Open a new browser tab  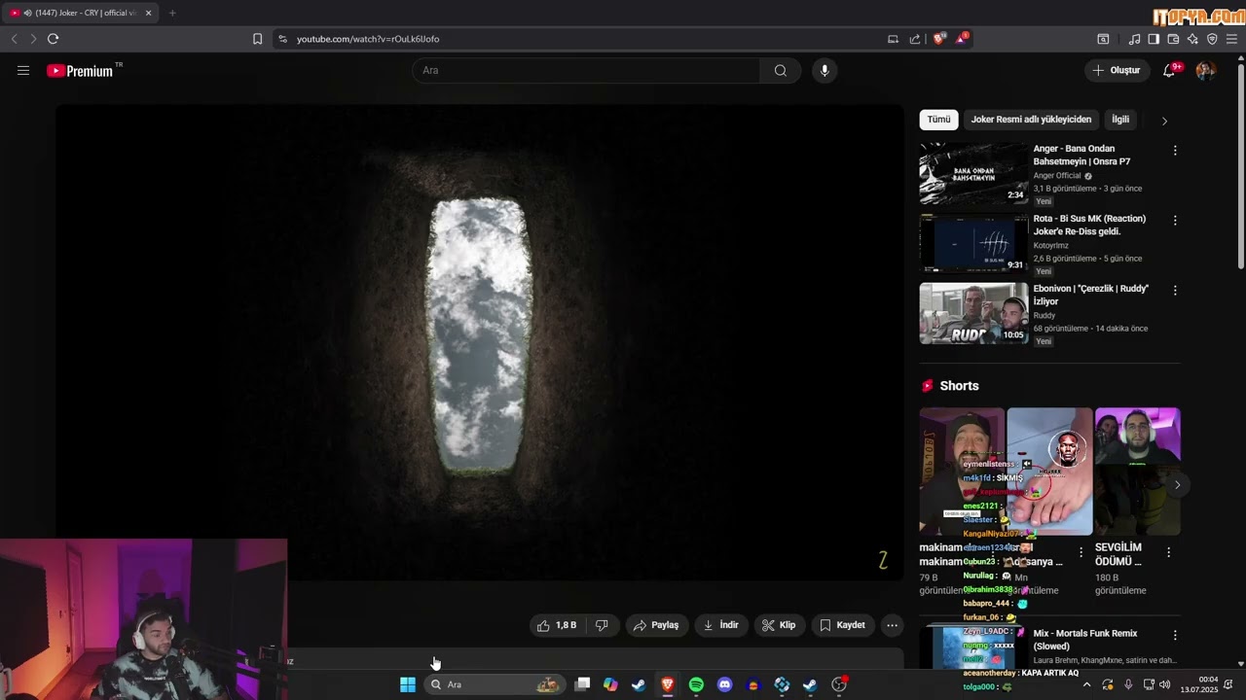point(172,13)
